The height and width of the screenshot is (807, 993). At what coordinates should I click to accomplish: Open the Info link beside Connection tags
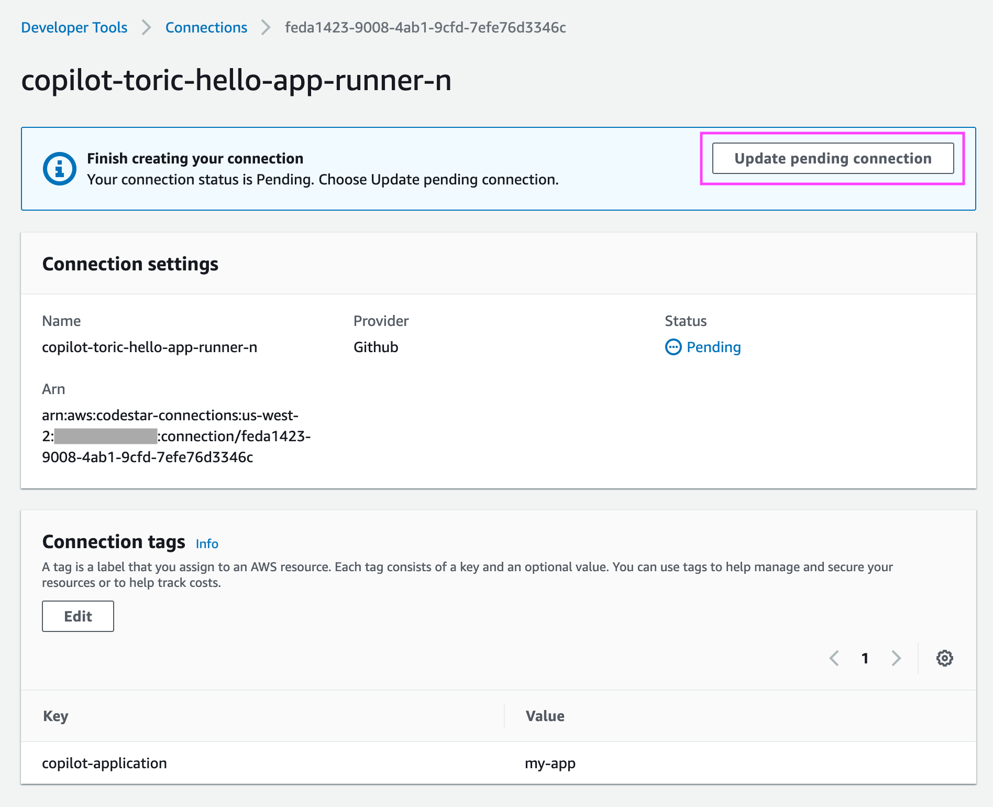207,543
